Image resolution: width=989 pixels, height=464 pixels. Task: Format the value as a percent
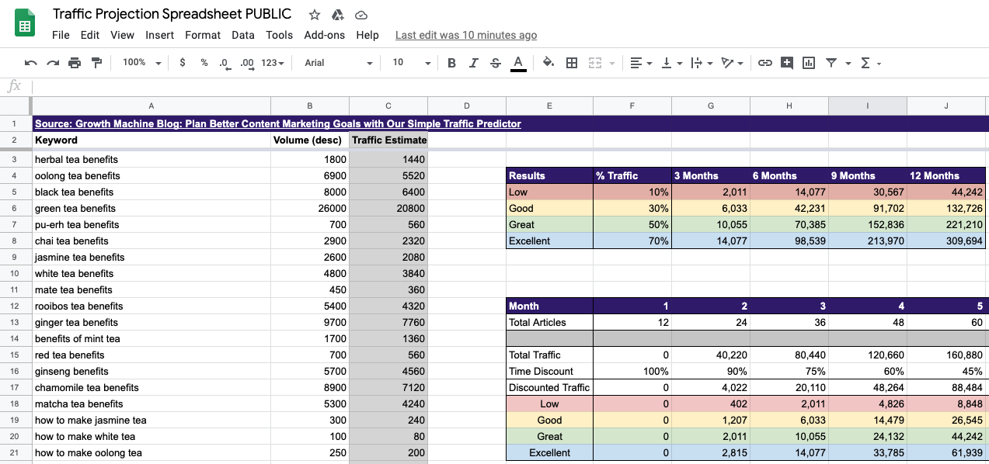(x=204, y=63)
